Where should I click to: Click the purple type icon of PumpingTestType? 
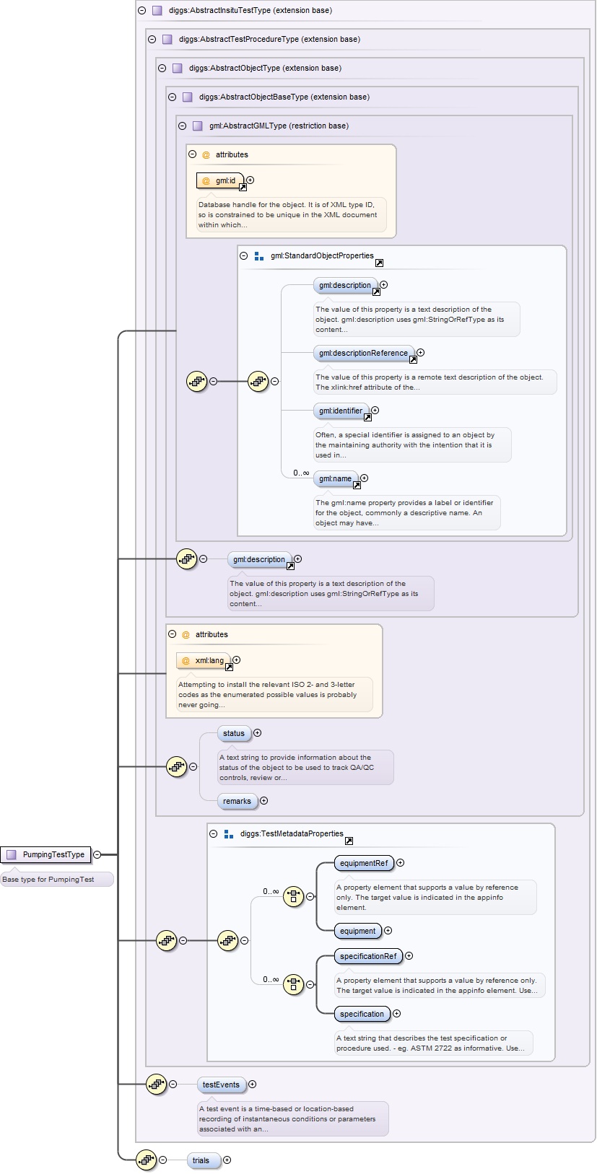[x=12, y=854]
